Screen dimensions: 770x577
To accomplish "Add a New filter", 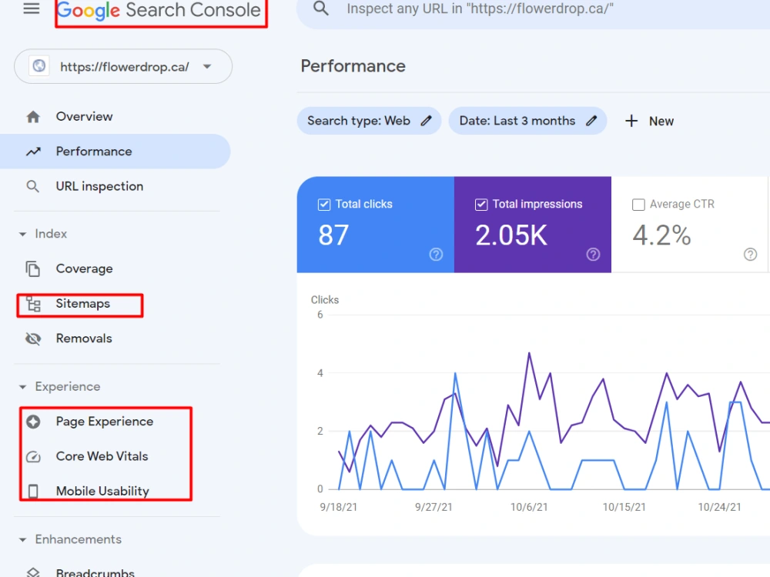I will [649, 122].
